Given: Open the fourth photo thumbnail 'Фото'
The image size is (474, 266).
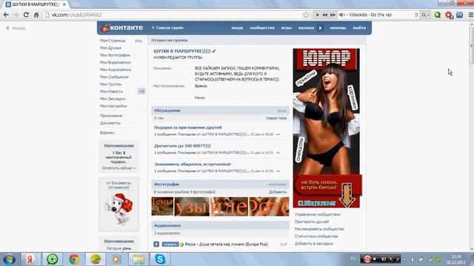Looking at the screenshot, I should (x=269, y=206).
